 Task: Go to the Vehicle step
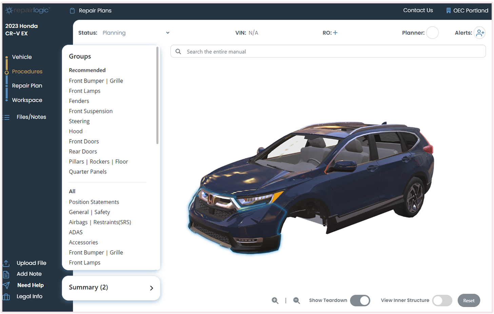tap(22, 57)
